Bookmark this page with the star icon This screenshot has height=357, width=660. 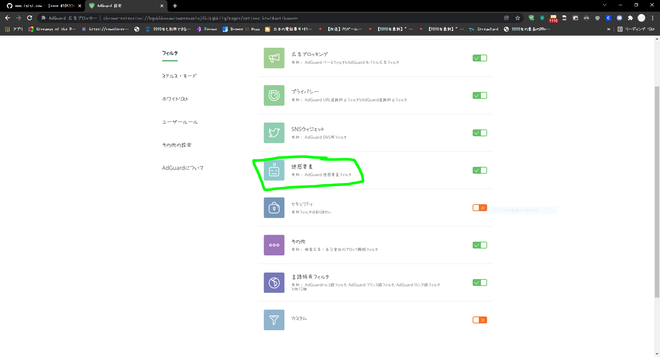click(x=518, y=18)
